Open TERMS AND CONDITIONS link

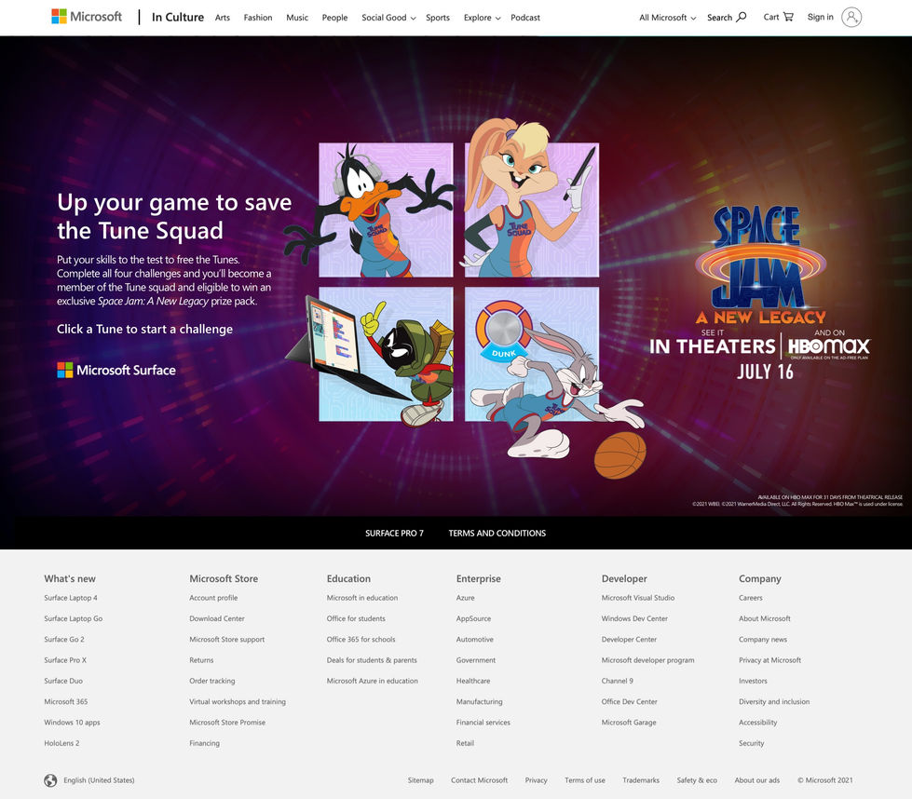pyautogui.click(x=497, y=533)
